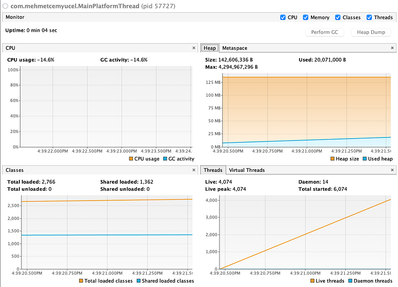Close the CPU panel
398x287 pixels.
(x=194, y=48)
